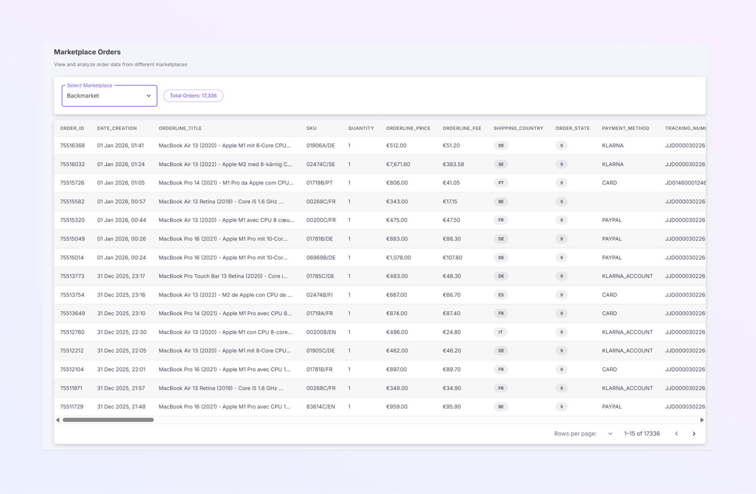Click the MacBook Pro Touch Bar 13 title
This screenshot has height=494, width=756.
223,276
